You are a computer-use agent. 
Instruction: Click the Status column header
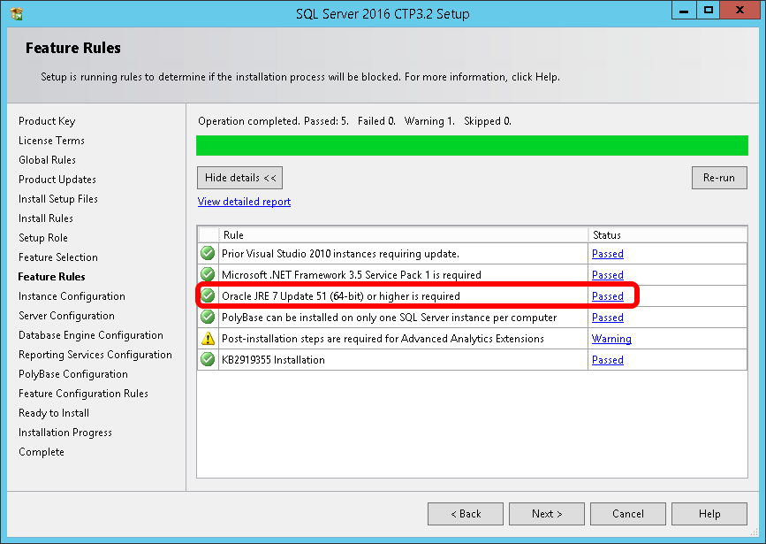point(668,234)
